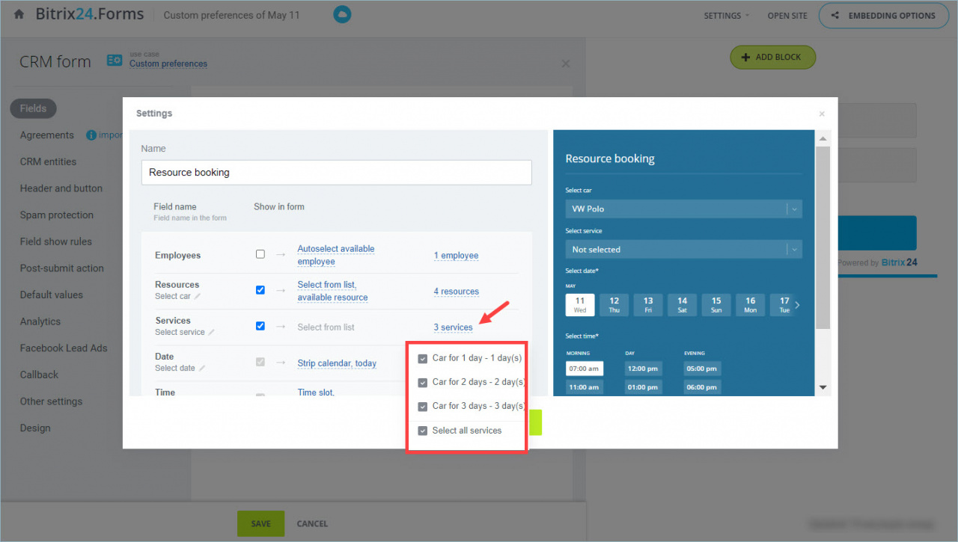Open the Analytics section
Viewport: 958px width, 542px height.
(x=40, y=321)
